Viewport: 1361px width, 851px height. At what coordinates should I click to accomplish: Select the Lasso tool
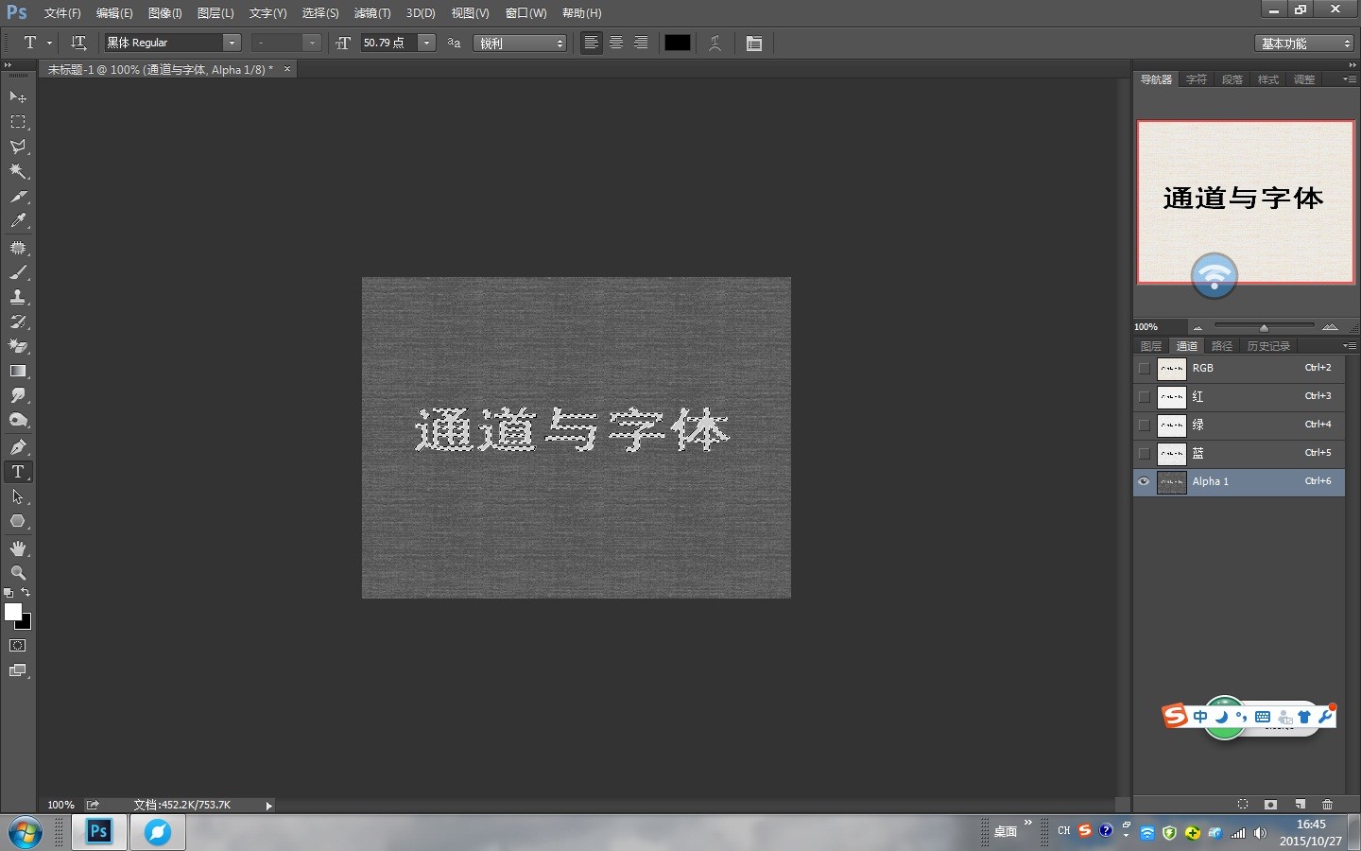(18, 147)
